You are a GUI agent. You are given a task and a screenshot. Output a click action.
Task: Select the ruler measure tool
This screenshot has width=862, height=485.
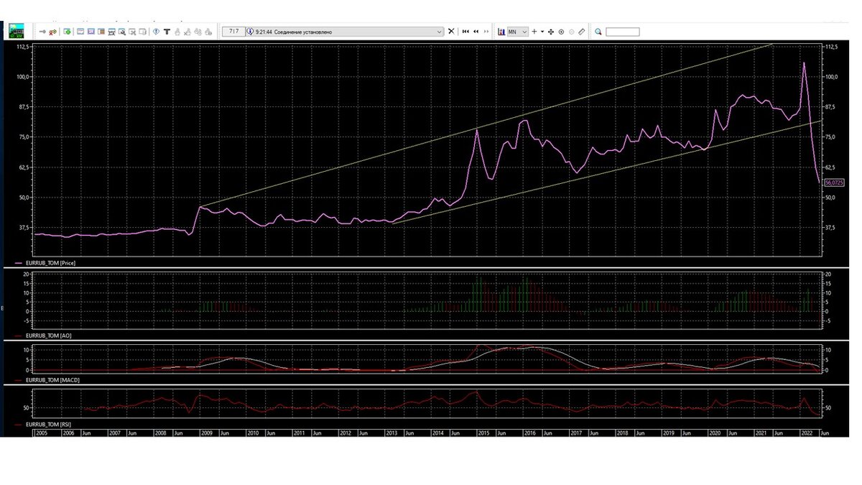(x=582, y=32)
